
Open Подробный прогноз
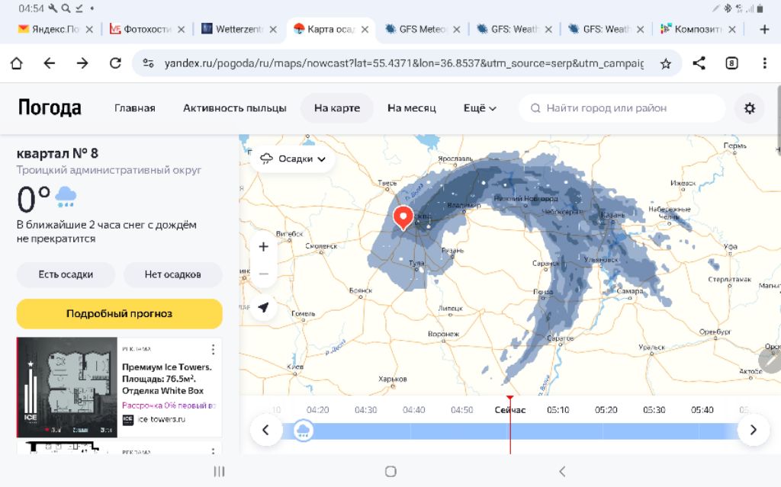click(x=120, y=314)
